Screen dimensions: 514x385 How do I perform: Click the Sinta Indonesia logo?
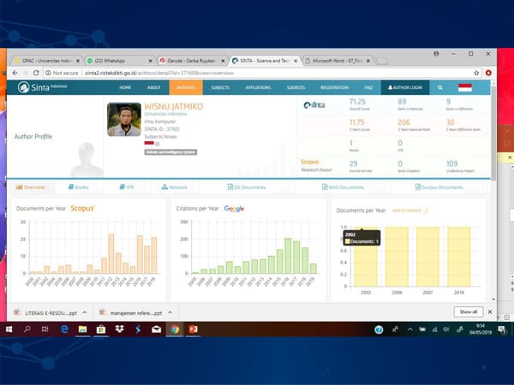click(40, 87)
